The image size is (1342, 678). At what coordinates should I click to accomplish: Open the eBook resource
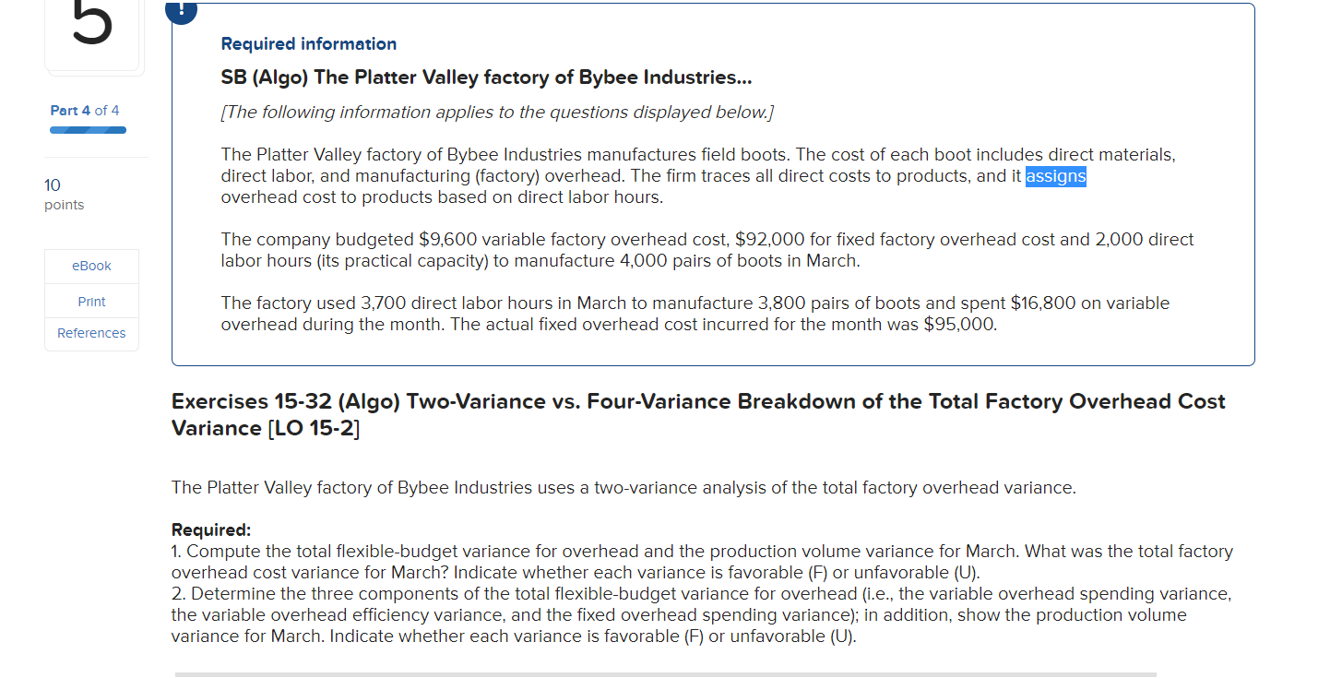tap(91, 266)
